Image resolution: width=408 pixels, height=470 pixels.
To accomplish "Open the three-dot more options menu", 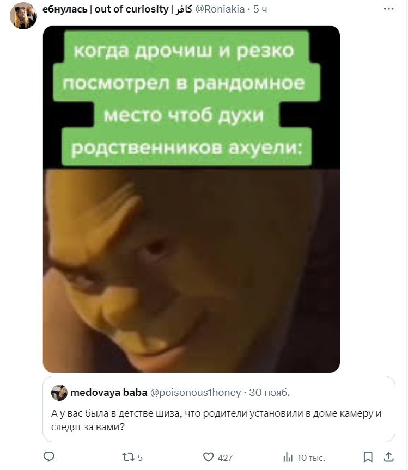I will pyautogui.click(x=388, y=9).
